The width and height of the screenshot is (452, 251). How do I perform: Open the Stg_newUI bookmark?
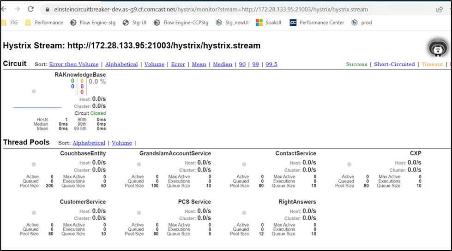(232, 23)
